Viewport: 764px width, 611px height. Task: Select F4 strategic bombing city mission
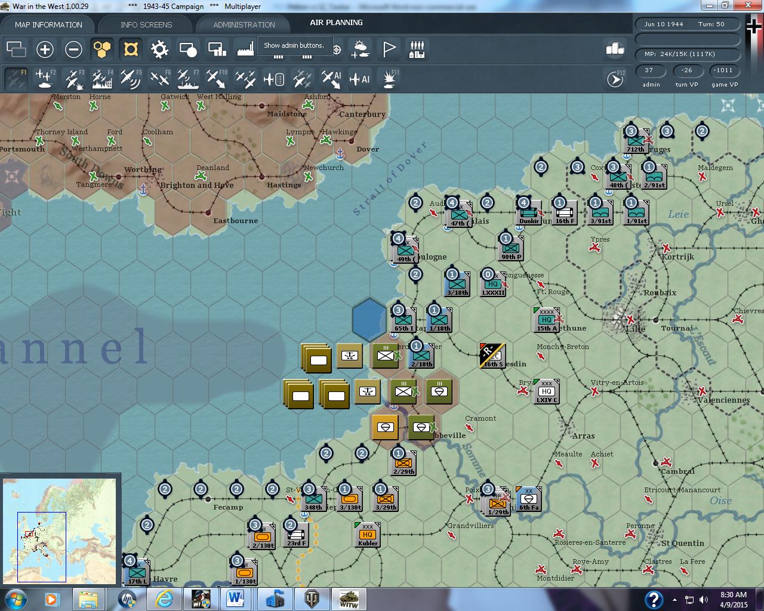click(x=102, y=79)
